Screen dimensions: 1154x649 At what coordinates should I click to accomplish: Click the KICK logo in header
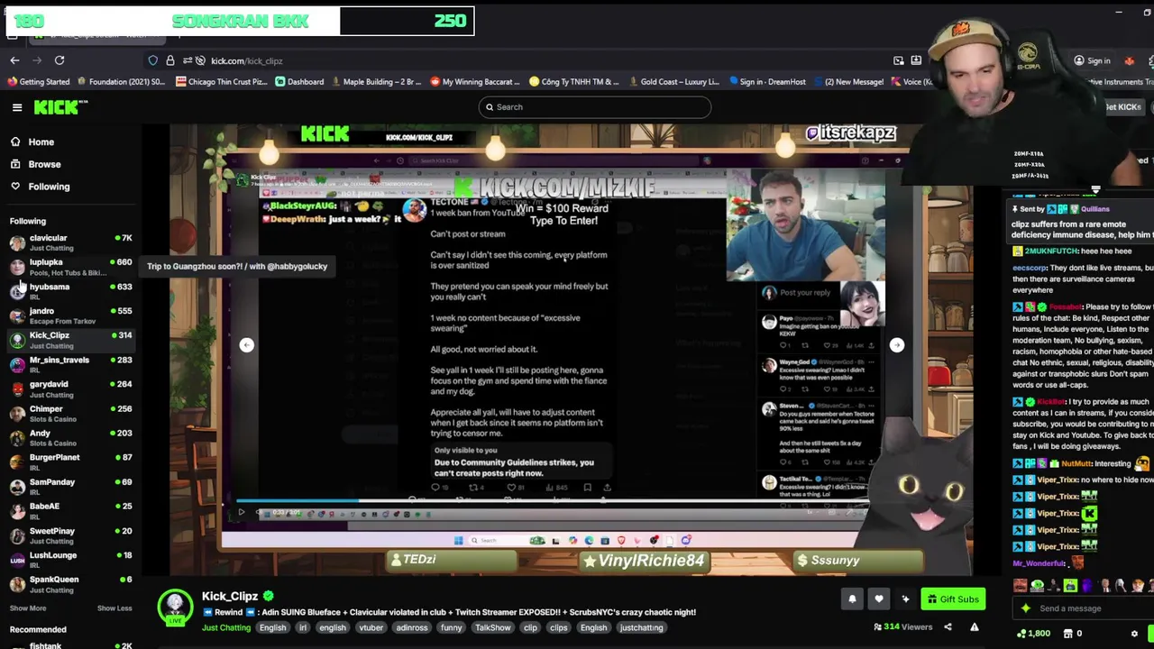tap(60, 107)
